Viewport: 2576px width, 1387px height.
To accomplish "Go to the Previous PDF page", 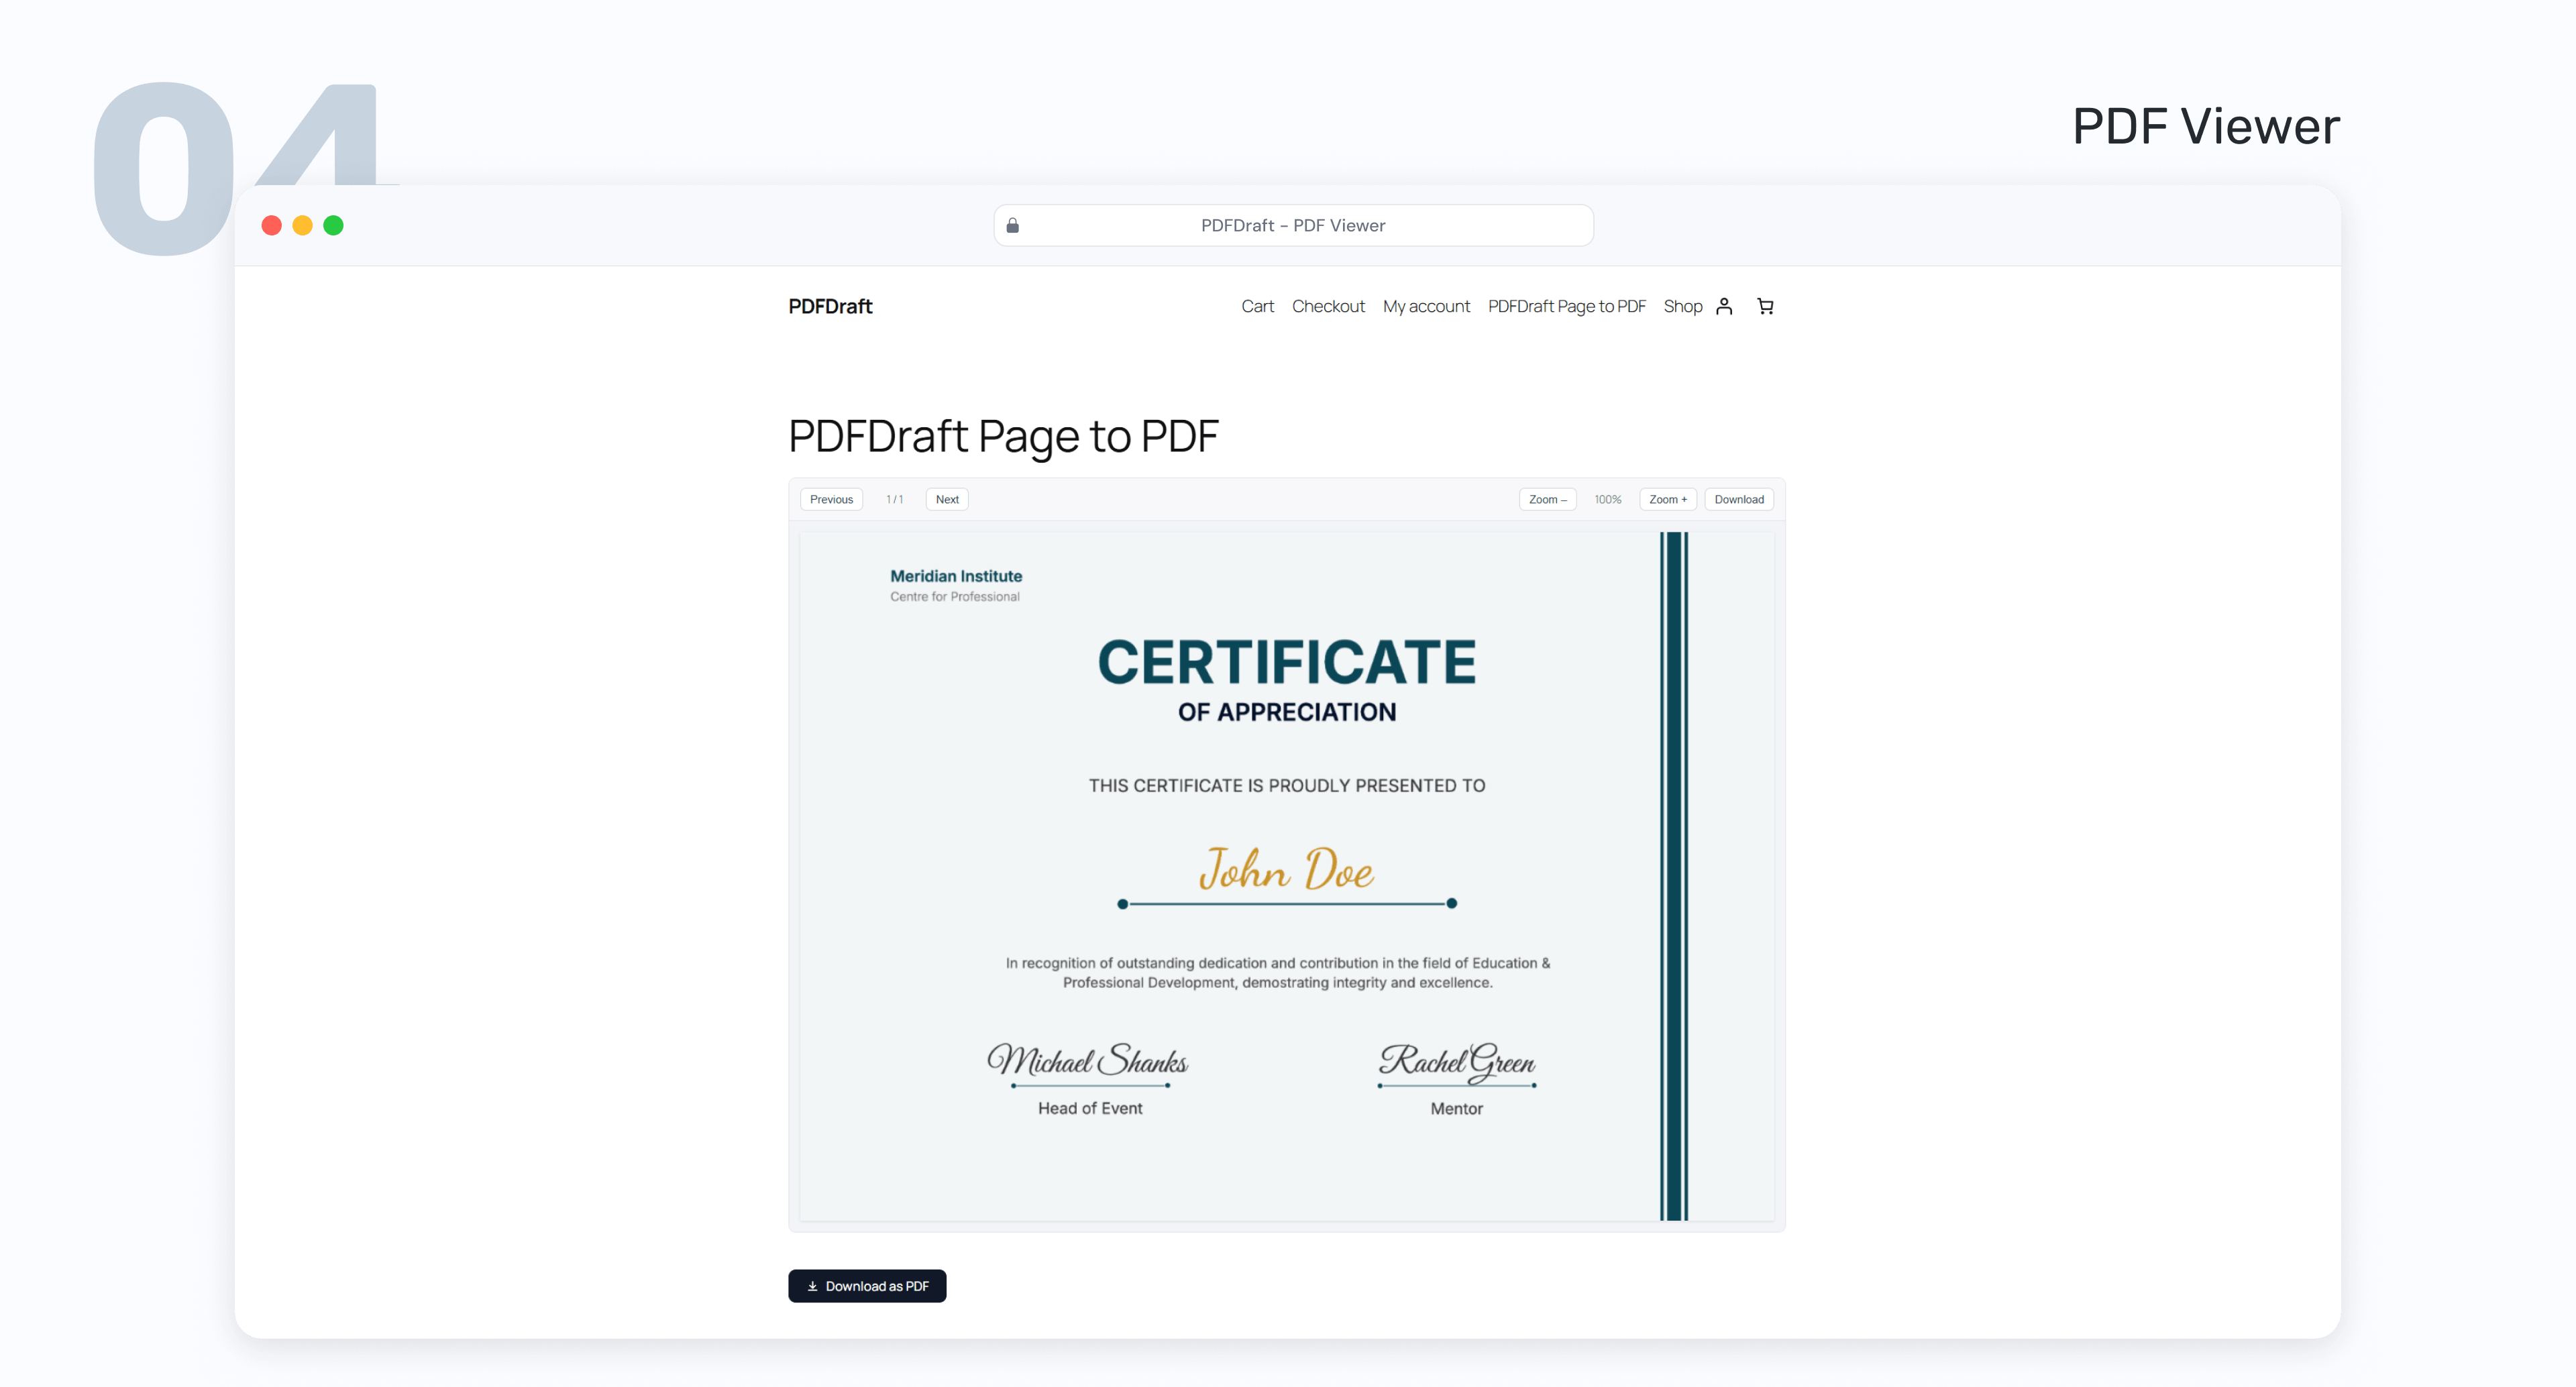I will pos(831,499).
